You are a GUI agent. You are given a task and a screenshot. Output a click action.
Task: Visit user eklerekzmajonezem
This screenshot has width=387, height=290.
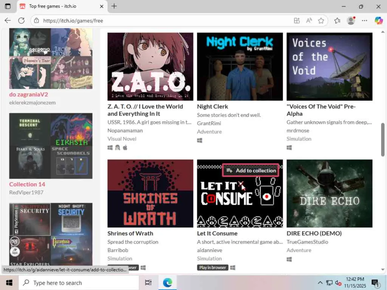click(x=33, y=103)
